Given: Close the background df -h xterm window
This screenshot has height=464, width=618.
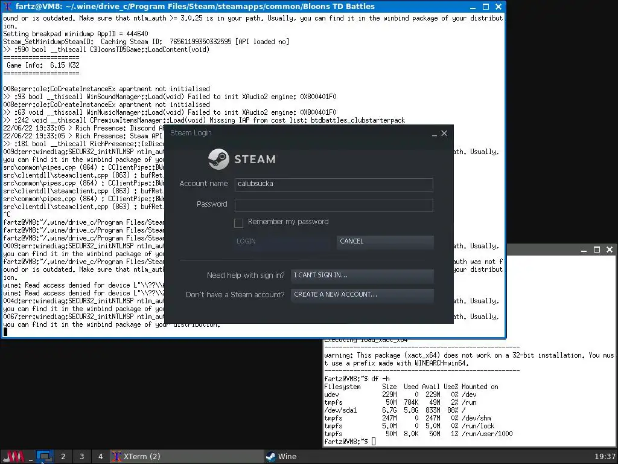Looking at the screenshot, I should coord(610,250).
